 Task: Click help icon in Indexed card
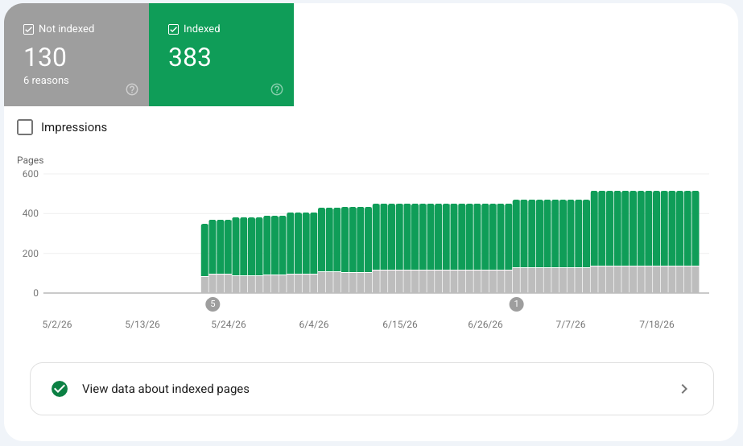[277, 89]
